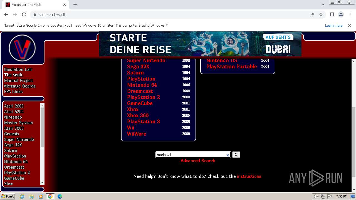Open the instructions link
This screenshot has width=356, height=200.
click(249, 176)
